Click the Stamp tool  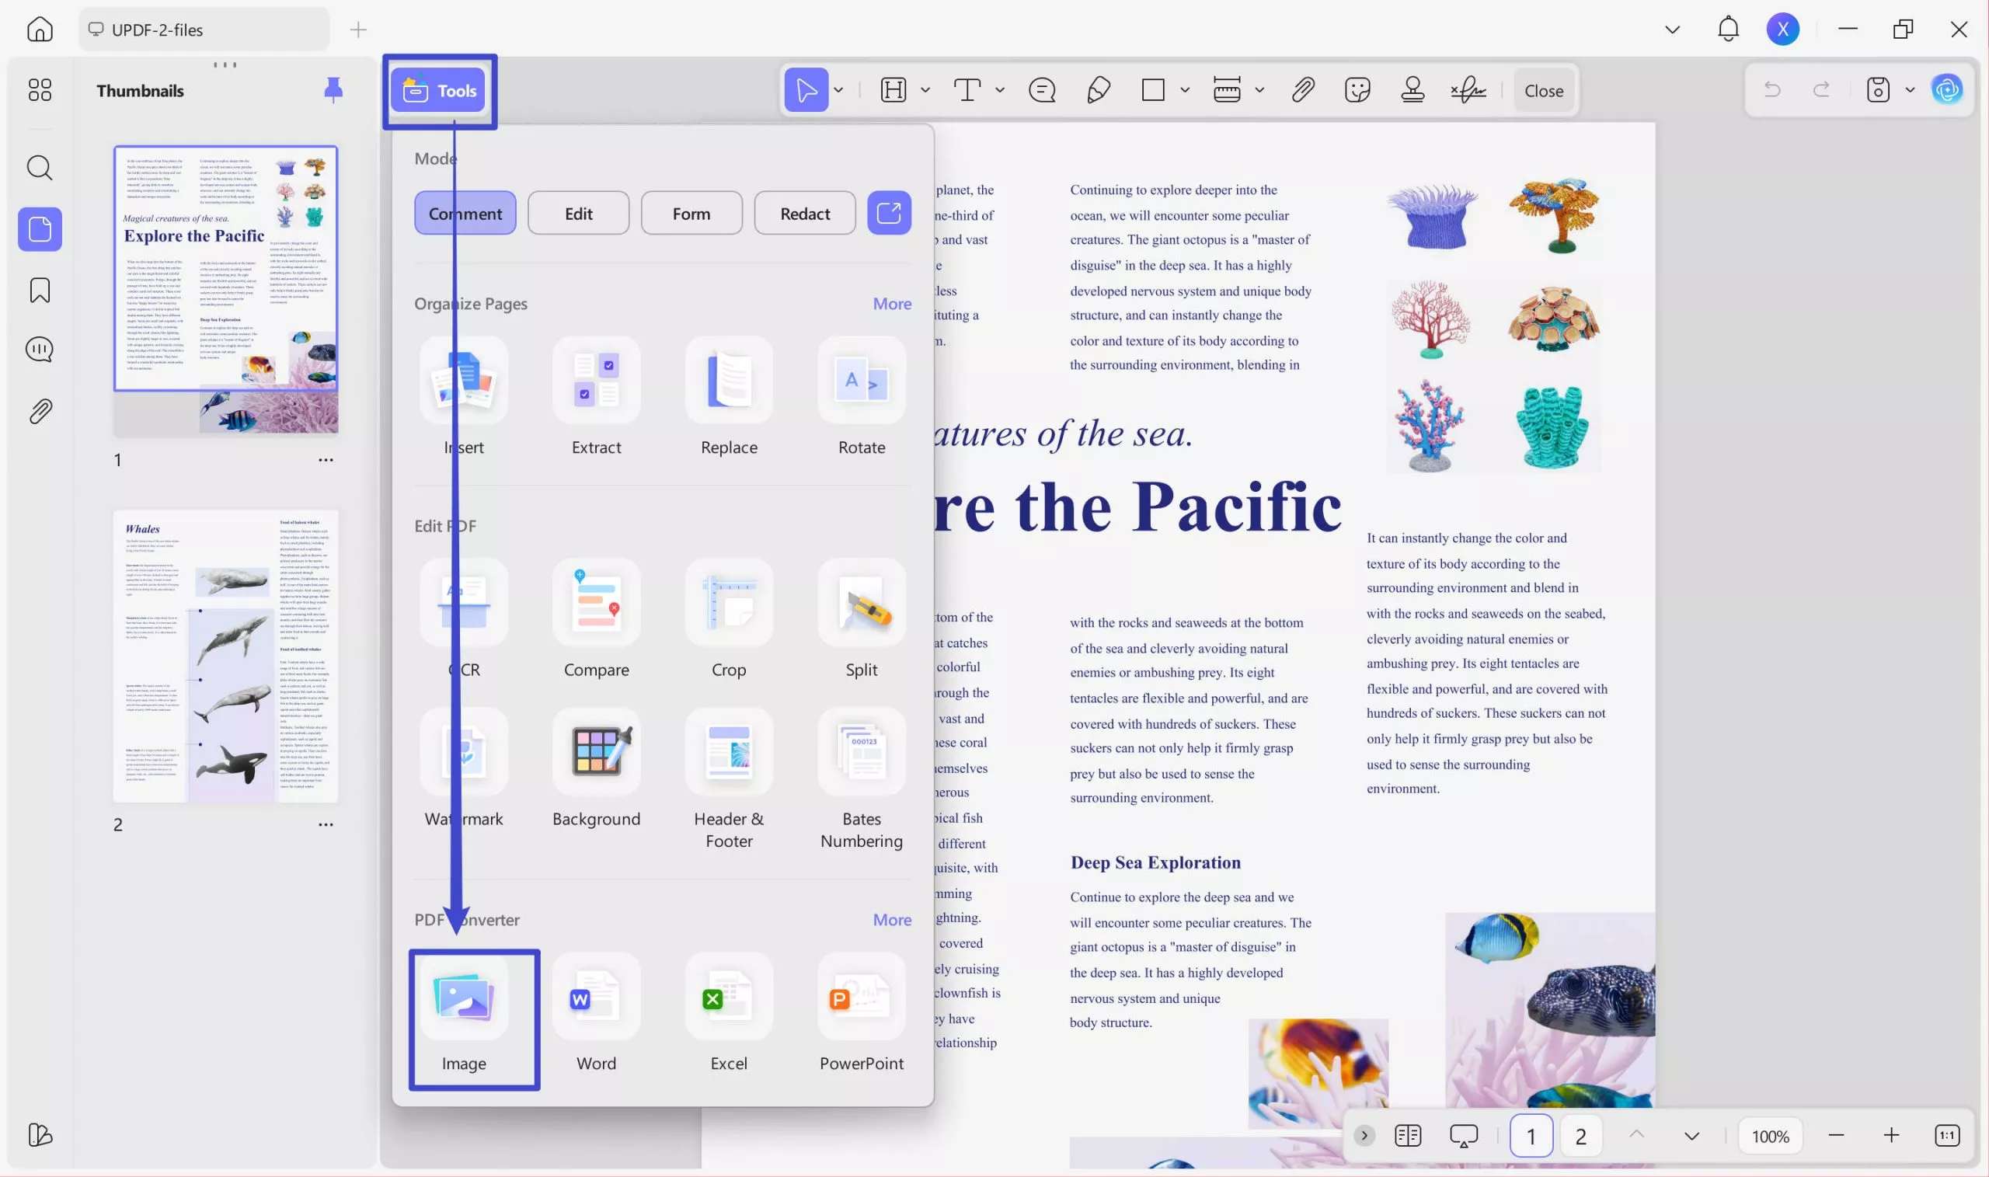tap(1414, 89)
